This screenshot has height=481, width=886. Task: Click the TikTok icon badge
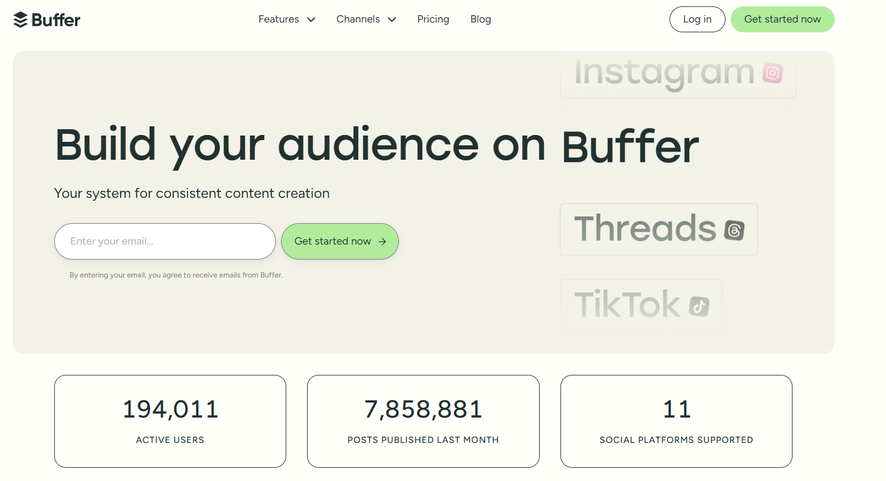tap(699, 306)
